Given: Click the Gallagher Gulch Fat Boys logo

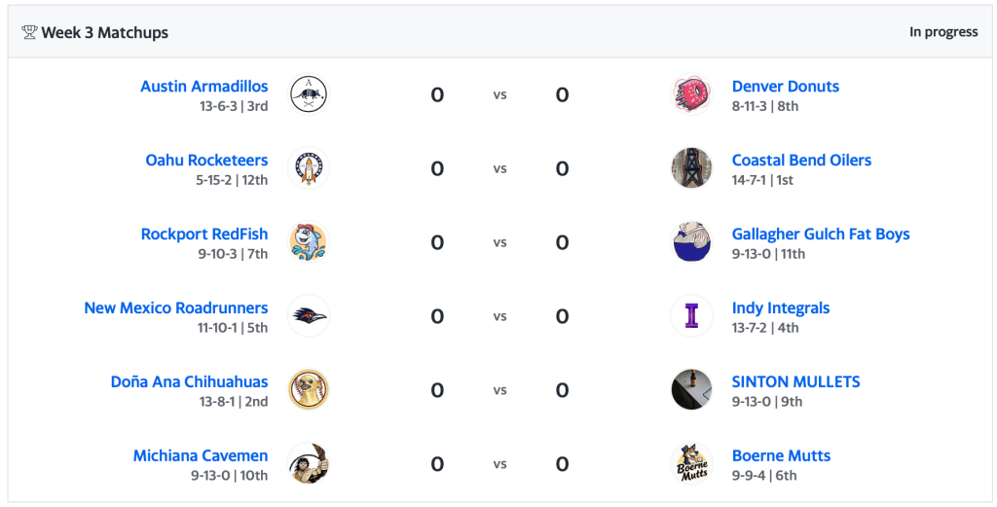Looking at the screenshot, I should (691, 242).
